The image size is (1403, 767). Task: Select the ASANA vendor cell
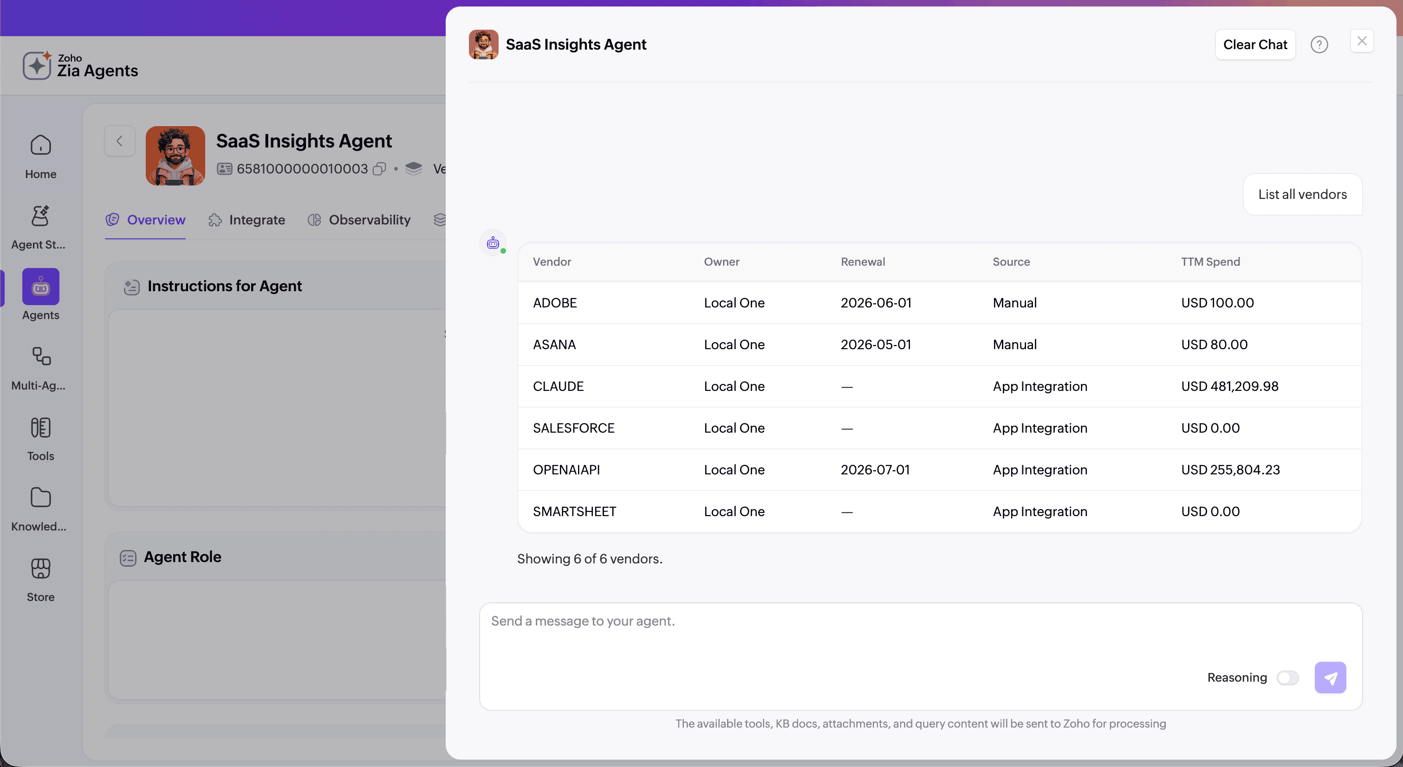point(554,345)
